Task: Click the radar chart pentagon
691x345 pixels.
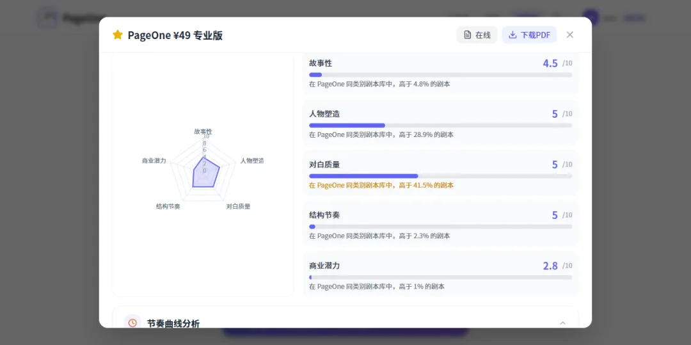Action: (203, 170)
